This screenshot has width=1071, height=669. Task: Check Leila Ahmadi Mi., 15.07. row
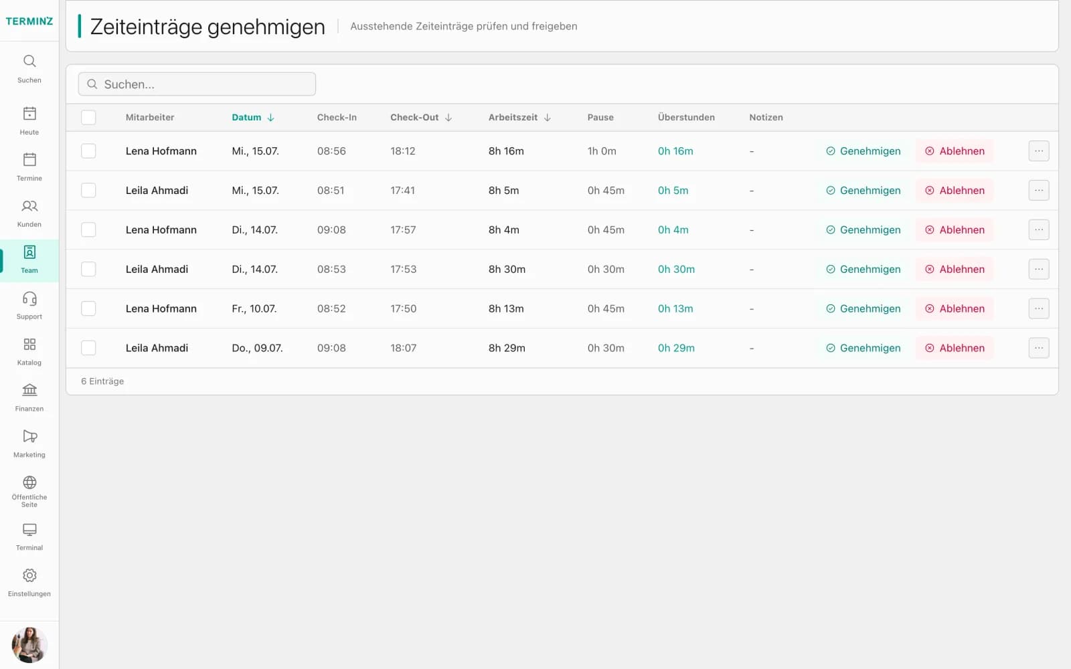(88, 191)
